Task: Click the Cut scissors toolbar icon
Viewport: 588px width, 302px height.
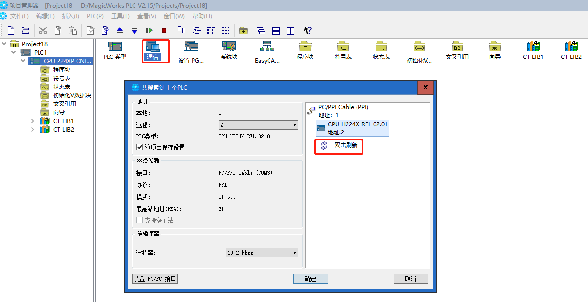Action: tap(43, 30)
